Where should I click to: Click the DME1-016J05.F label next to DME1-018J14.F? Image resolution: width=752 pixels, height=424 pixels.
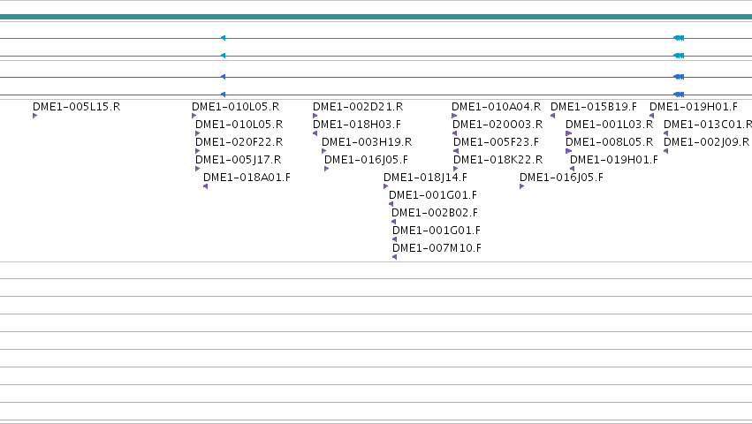coord(561,178)
